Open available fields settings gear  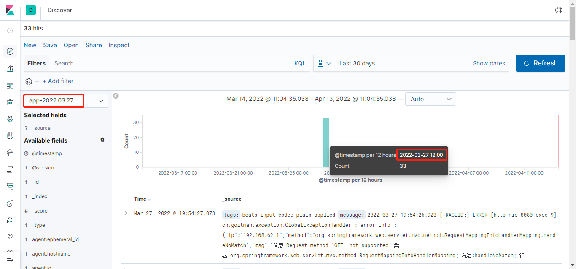click(102, 140)
